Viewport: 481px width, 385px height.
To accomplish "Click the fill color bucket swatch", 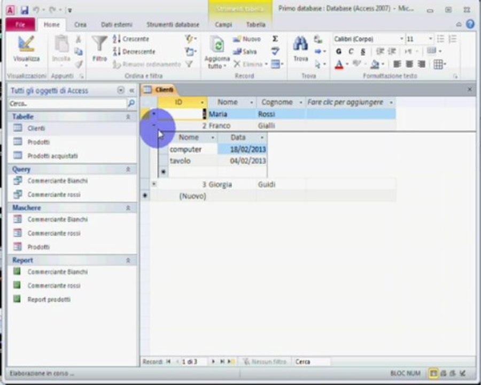I will point(375,64).
